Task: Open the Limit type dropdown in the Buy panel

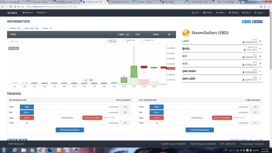Action: pyautogui.click(x=27, y=118)
